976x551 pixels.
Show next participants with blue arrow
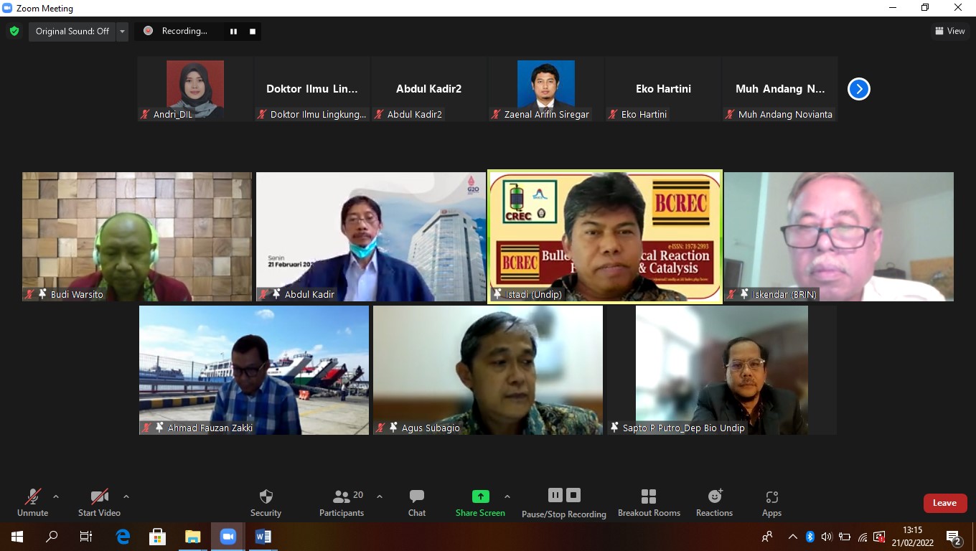(858, 89)
